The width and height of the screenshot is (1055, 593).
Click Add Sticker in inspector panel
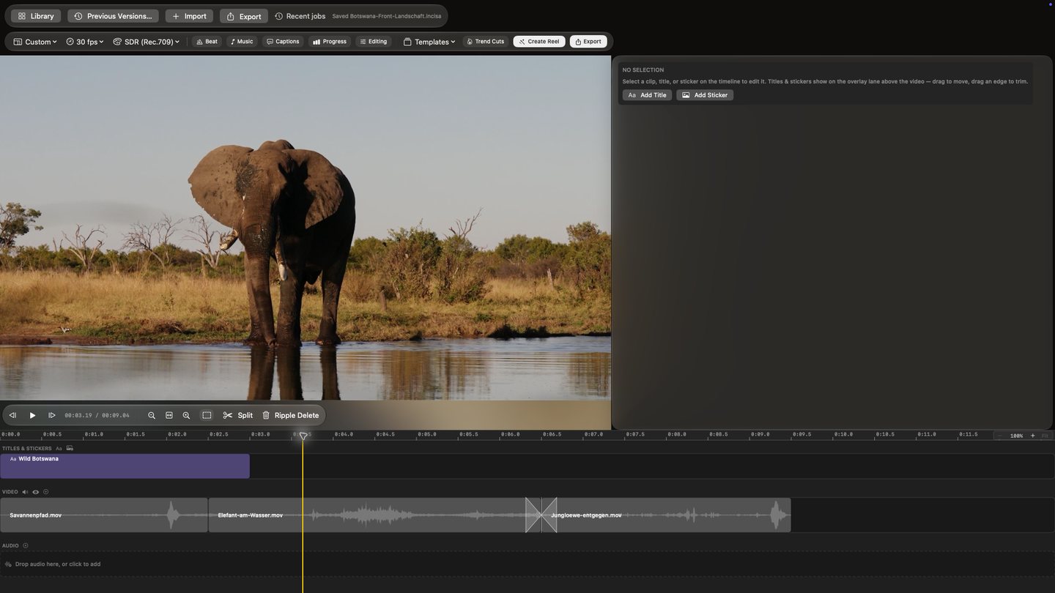tap(705, 95)
